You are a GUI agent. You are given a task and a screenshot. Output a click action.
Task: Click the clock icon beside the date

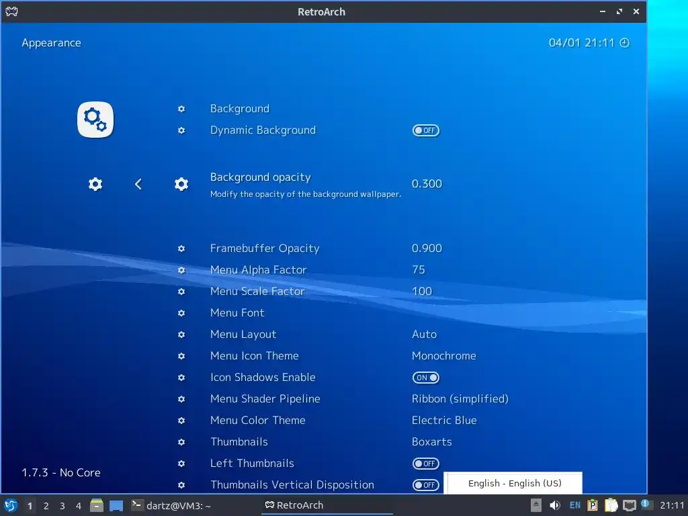coord(624,42)
